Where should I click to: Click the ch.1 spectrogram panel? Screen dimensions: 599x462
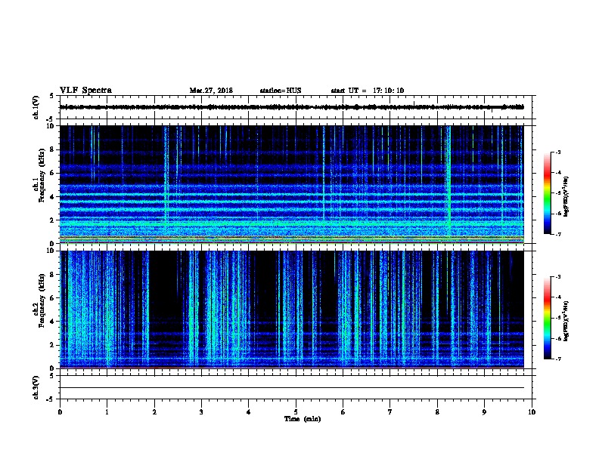tap(292, 184)
